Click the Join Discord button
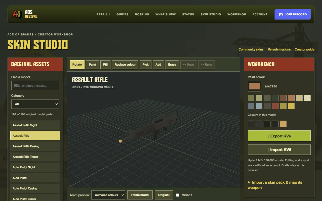Viewport: 322px width, 201px height. (x=293, y=14)
